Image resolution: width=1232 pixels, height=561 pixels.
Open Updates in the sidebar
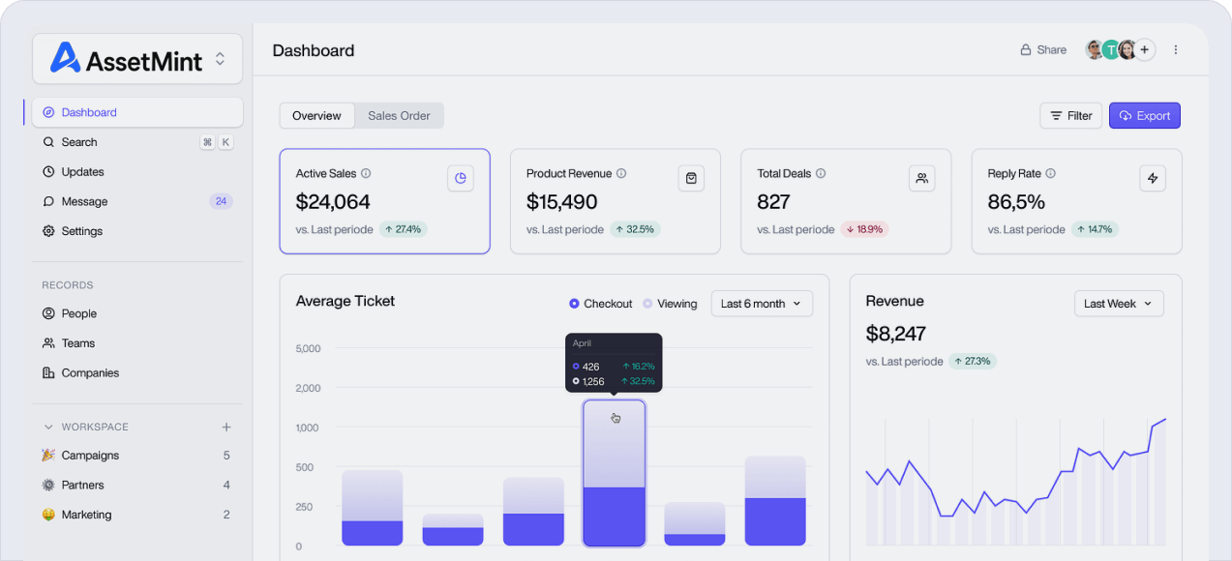pyautogui.click(x=137, y=172)
